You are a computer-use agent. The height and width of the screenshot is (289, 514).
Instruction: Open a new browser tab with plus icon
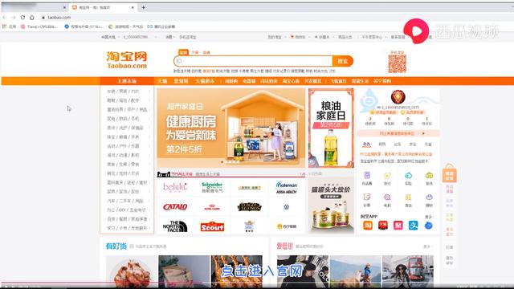click(x=143, y=7)
